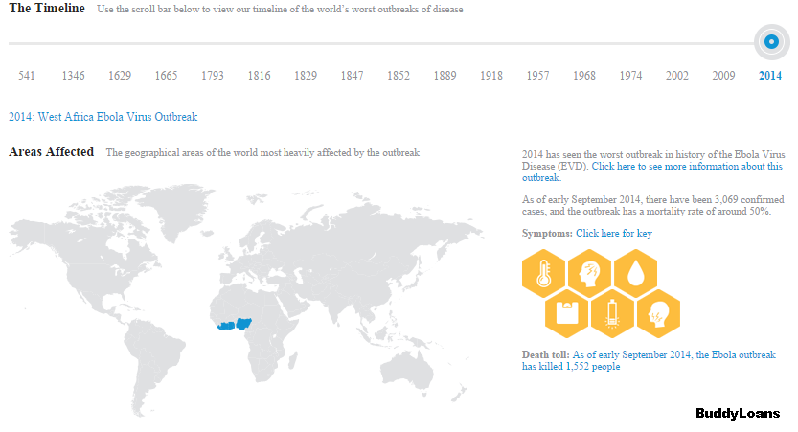Open the 'Click here for key' link
Screen dimensions: 798x432
click(614, 233)
